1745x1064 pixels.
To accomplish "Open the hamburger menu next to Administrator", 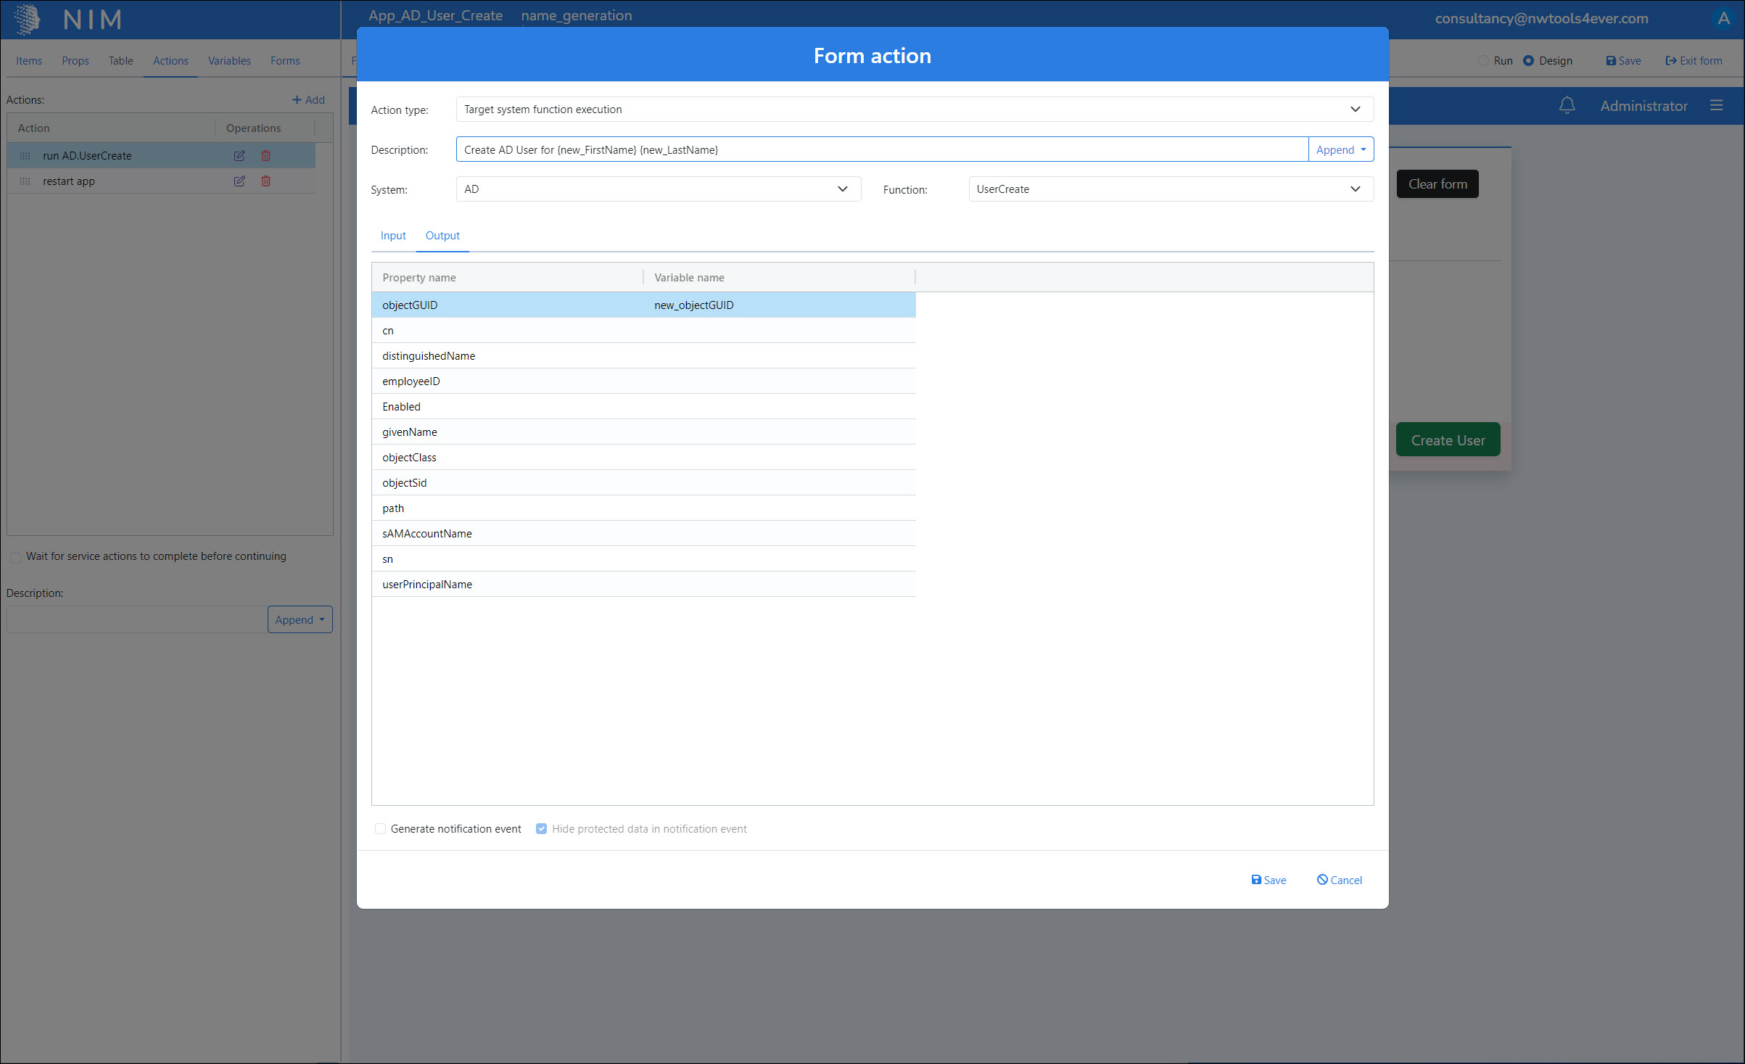I will (x=1716, y=106).
